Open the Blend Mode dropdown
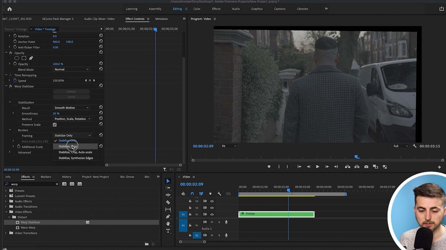This screenshot has height=250, width=446. click(71, 69)
